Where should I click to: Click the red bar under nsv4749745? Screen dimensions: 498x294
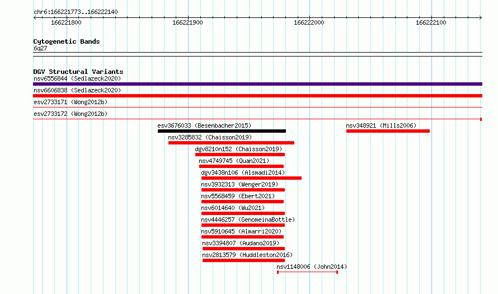click(x=241, y=166)
